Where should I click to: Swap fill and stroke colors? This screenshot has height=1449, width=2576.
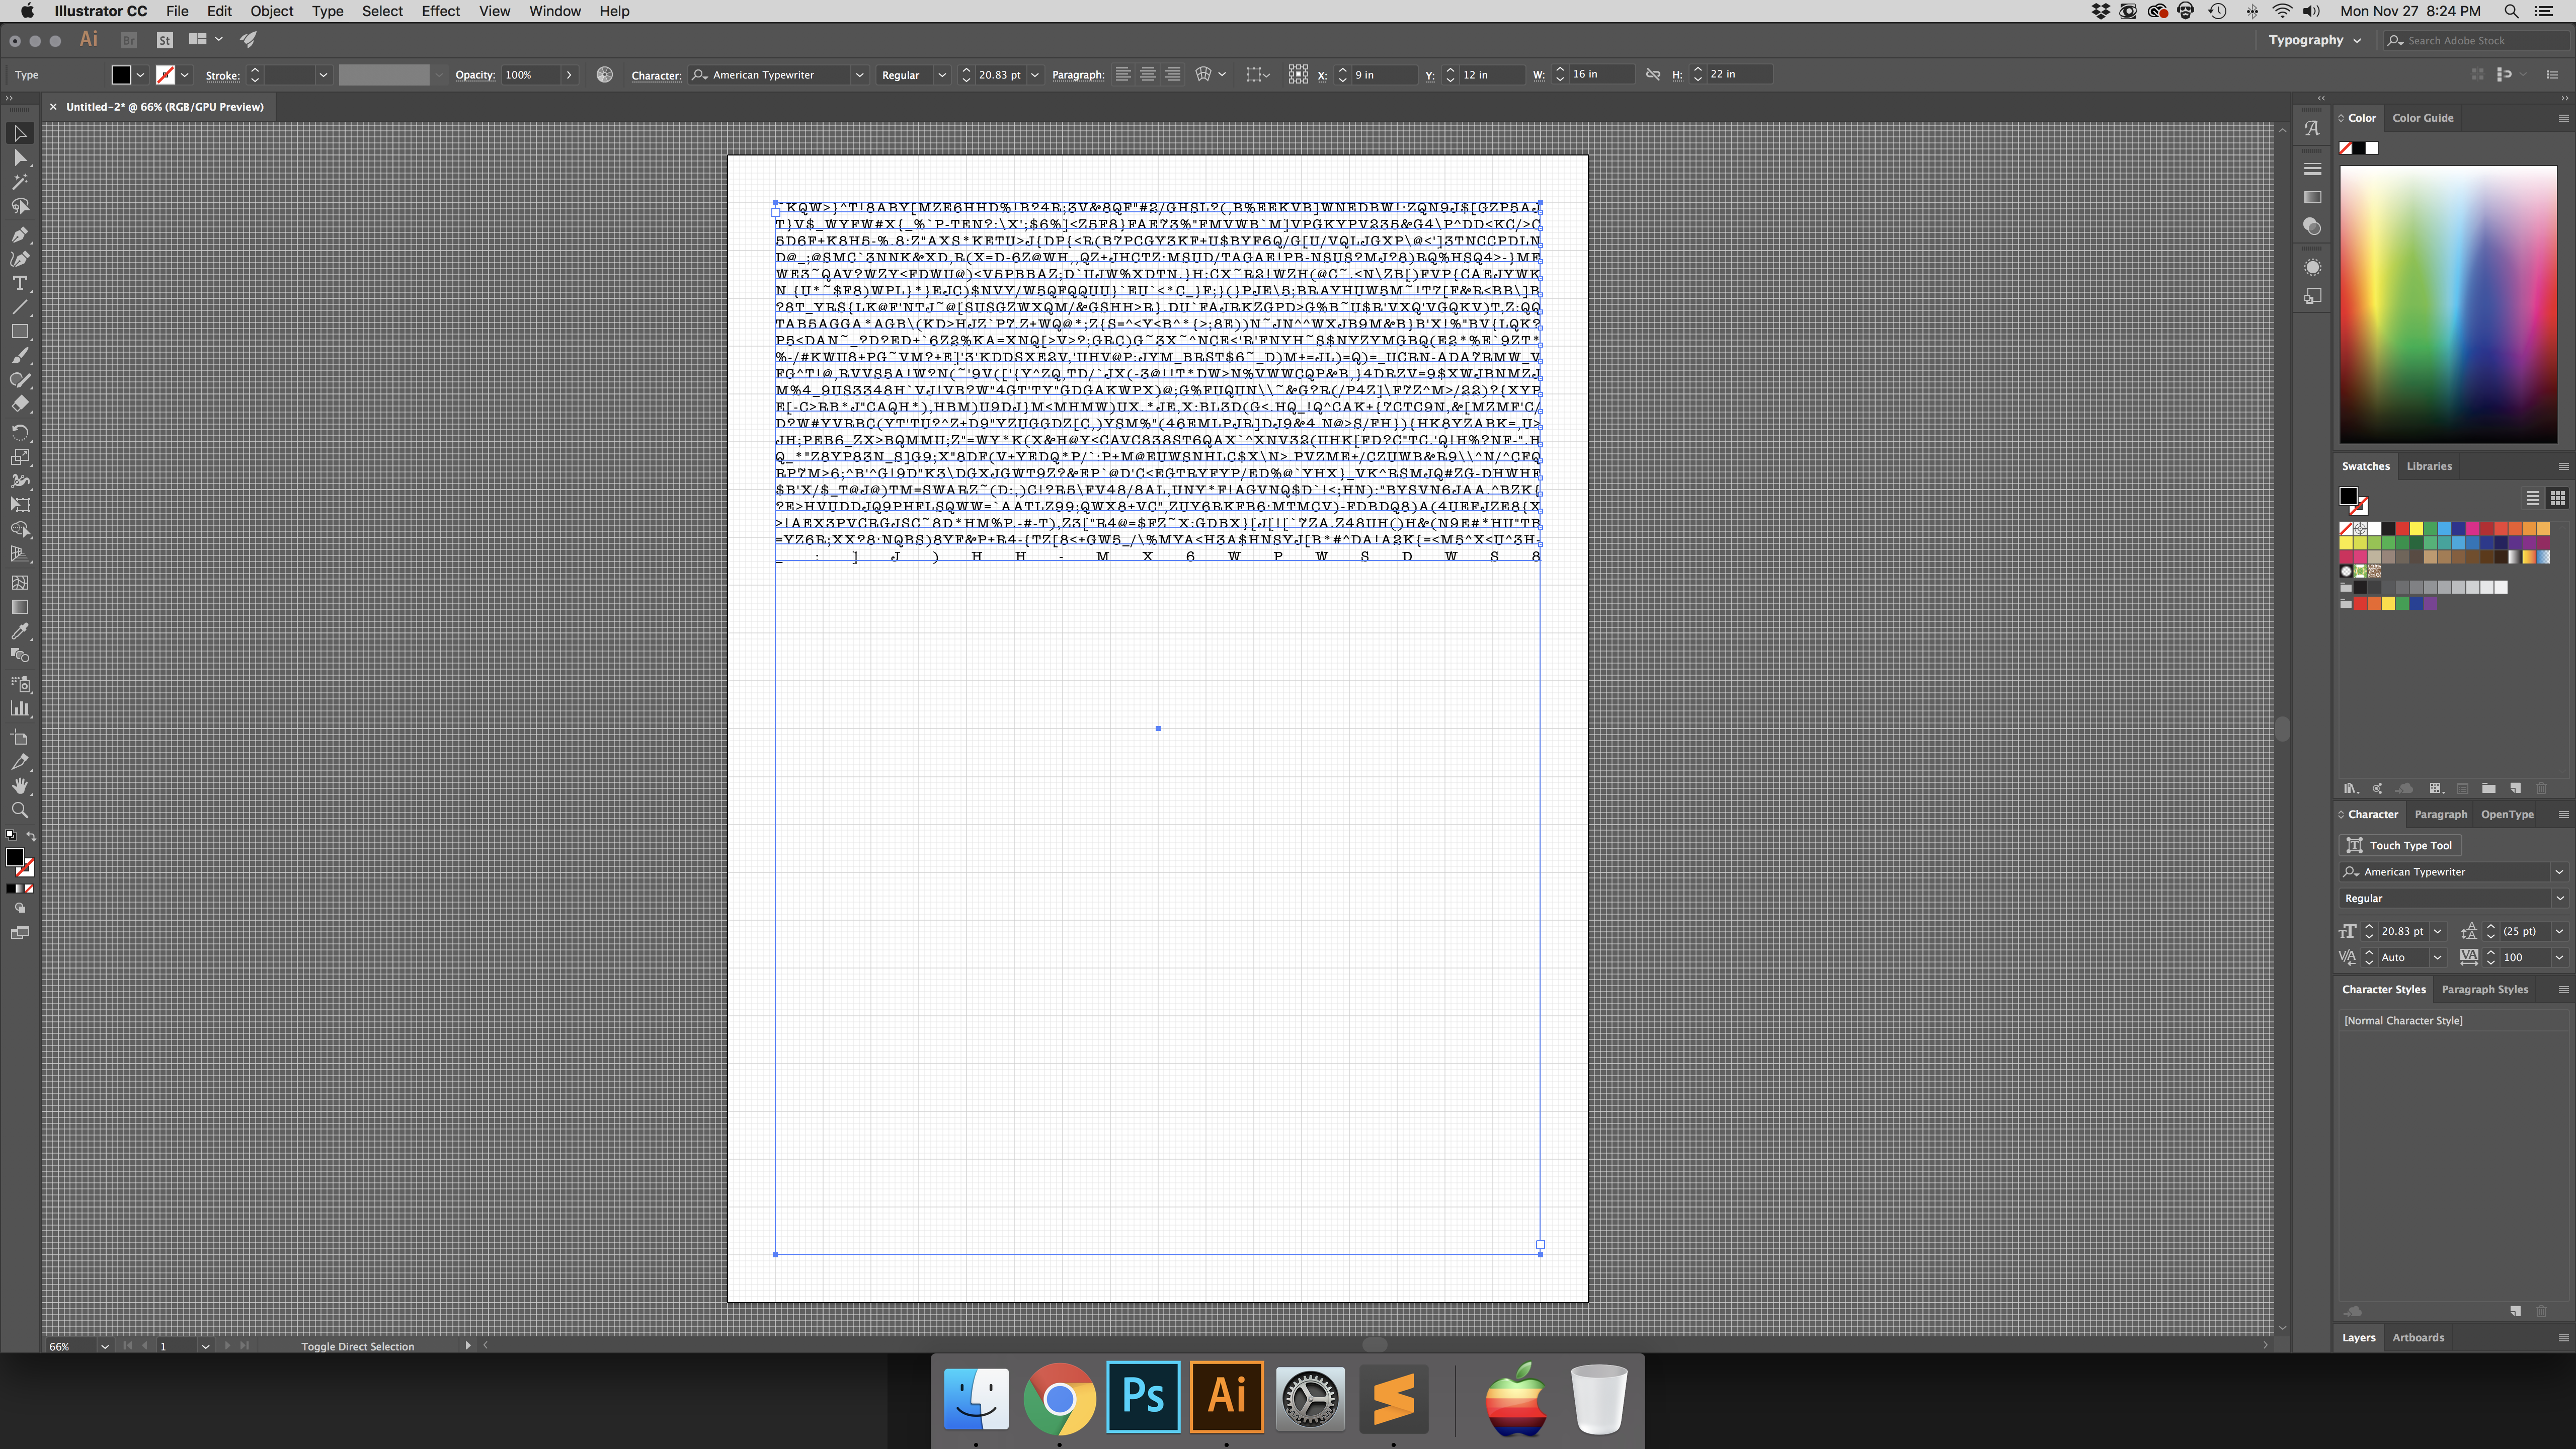31,836
